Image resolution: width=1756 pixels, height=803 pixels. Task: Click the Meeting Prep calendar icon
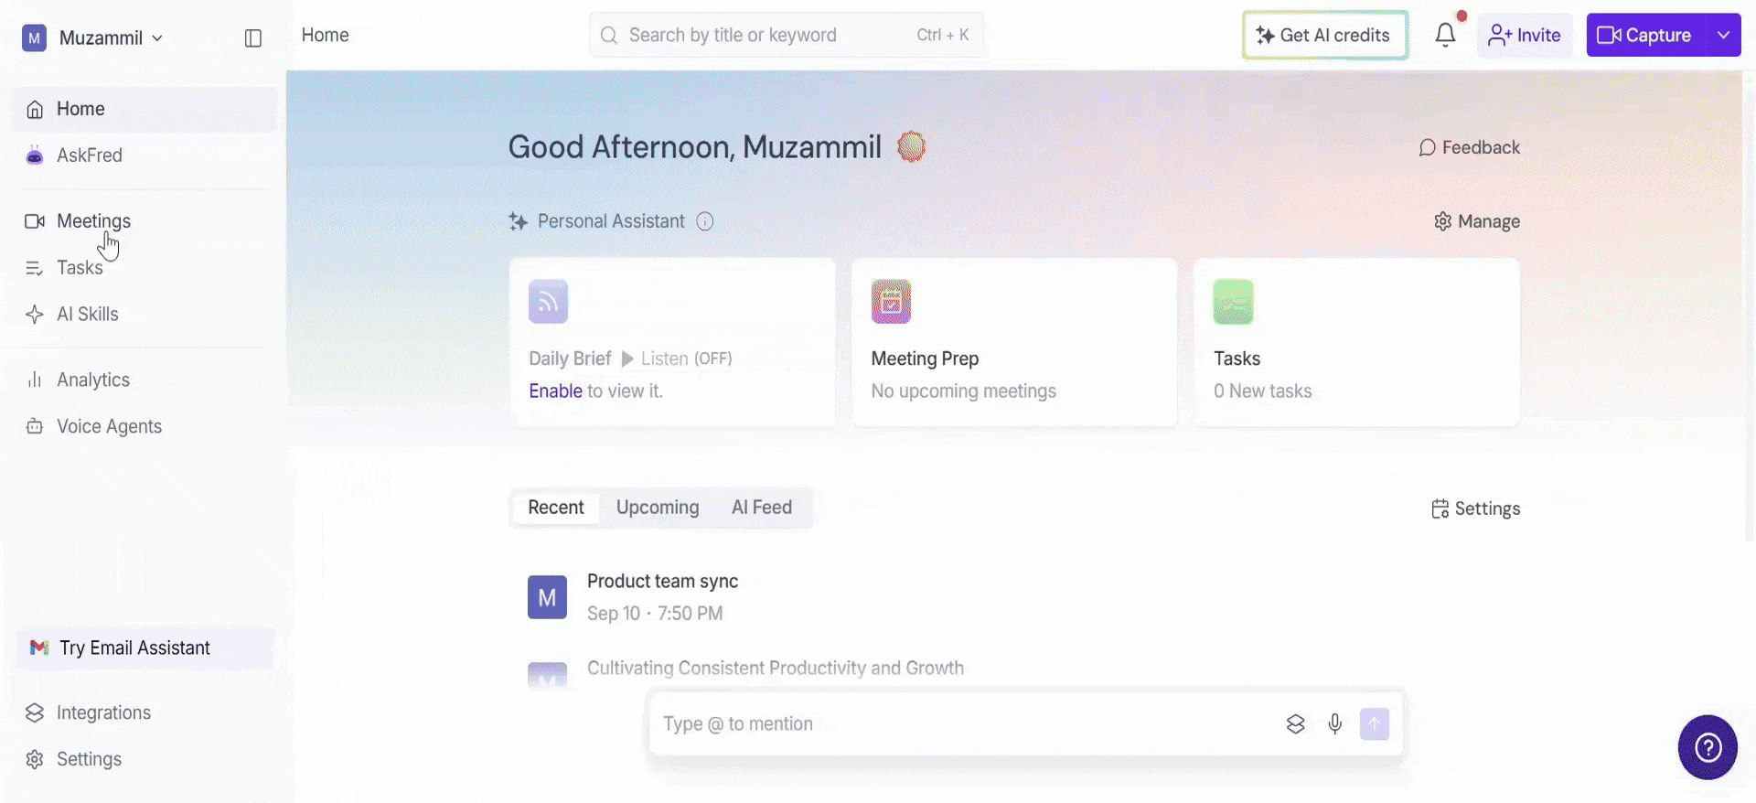point(891,302)
